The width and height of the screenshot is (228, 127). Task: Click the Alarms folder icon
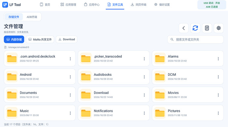160,59
